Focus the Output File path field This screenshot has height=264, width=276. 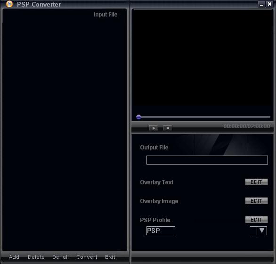(207, 160)
